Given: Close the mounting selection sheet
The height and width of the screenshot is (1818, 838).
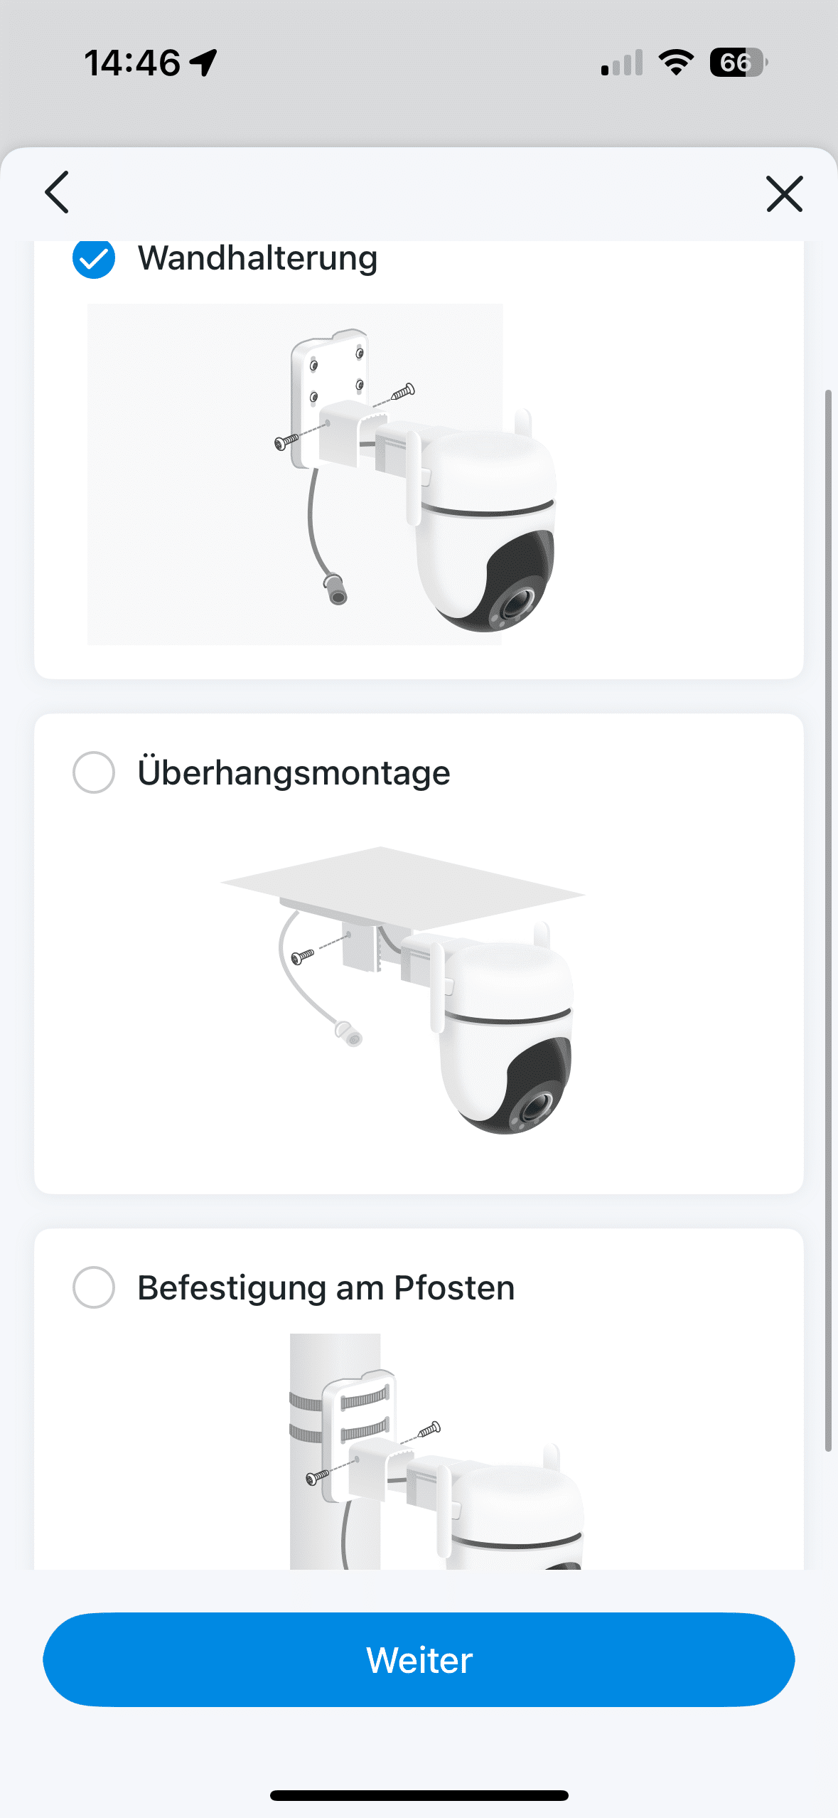Looking at the screenshot, I should point(784,193).
